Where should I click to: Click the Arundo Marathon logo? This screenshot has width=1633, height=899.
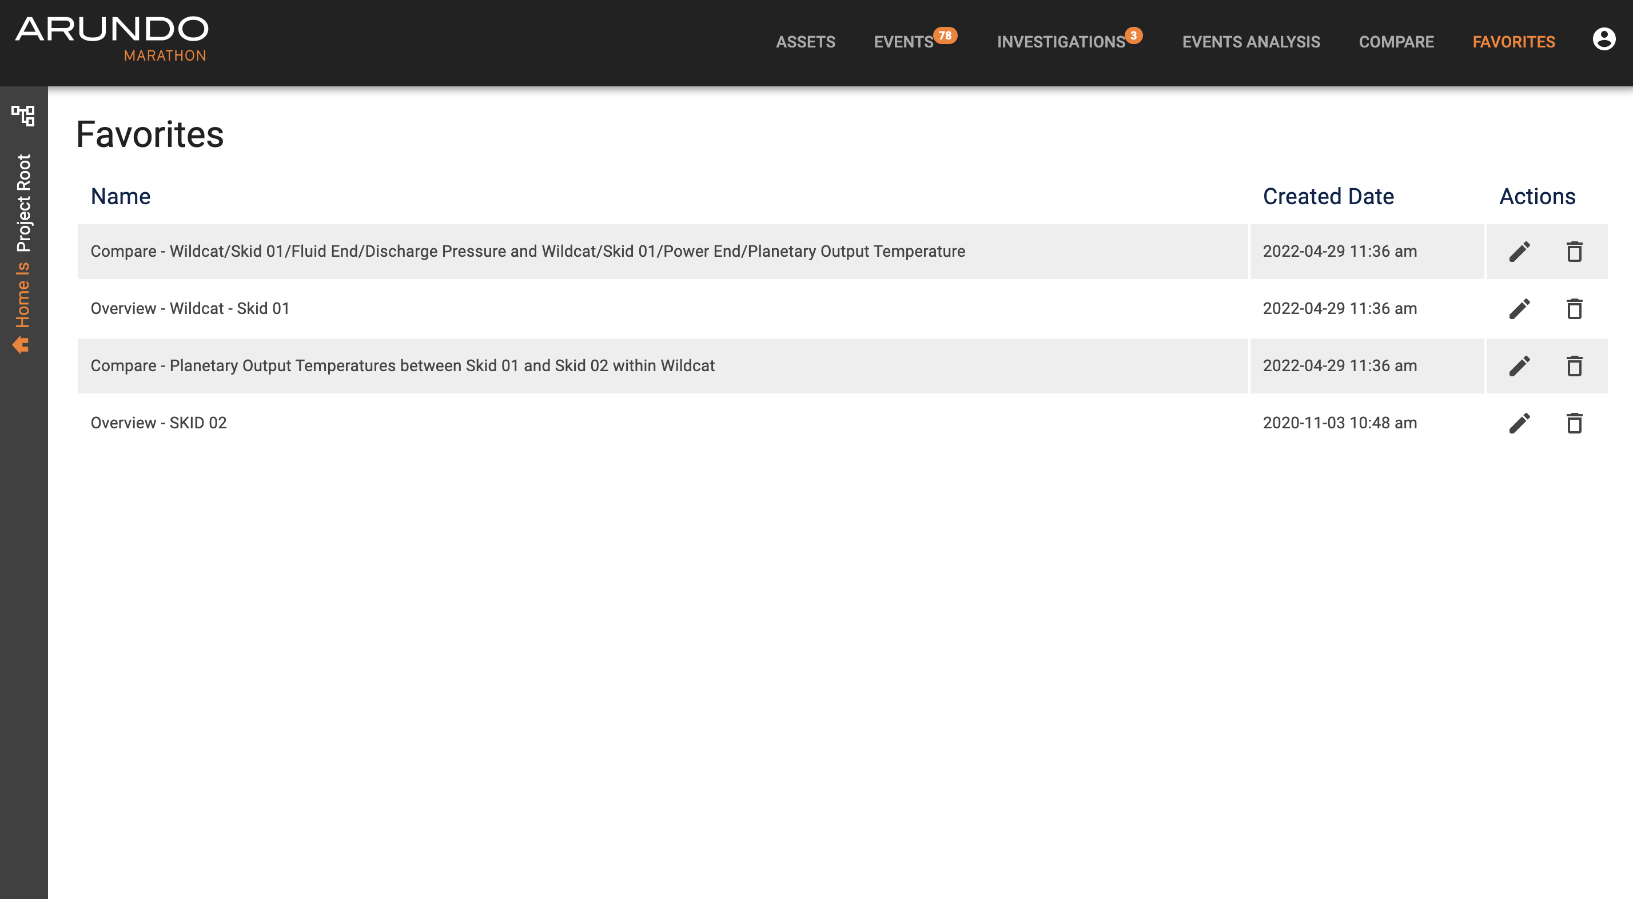coord(111,39)
